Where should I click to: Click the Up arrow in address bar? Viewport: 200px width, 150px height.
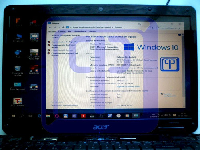coord(63,27)
